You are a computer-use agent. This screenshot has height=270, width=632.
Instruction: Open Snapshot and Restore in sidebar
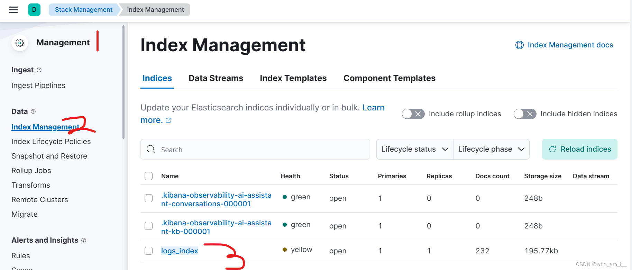pos(49,156)
